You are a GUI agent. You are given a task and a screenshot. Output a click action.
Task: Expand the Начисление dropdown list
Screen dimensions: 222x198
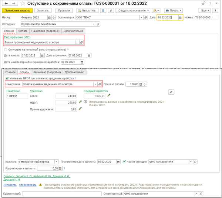click(x=95, y=84)
